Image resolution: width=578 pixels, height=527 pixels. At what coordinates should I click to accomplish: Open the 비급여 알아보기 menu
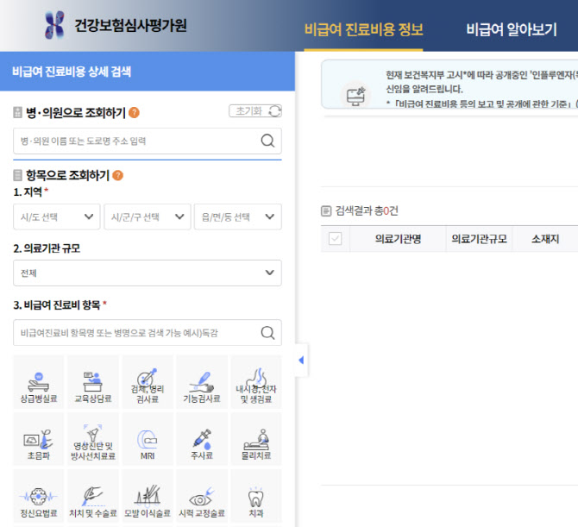[x=511, y=29]
